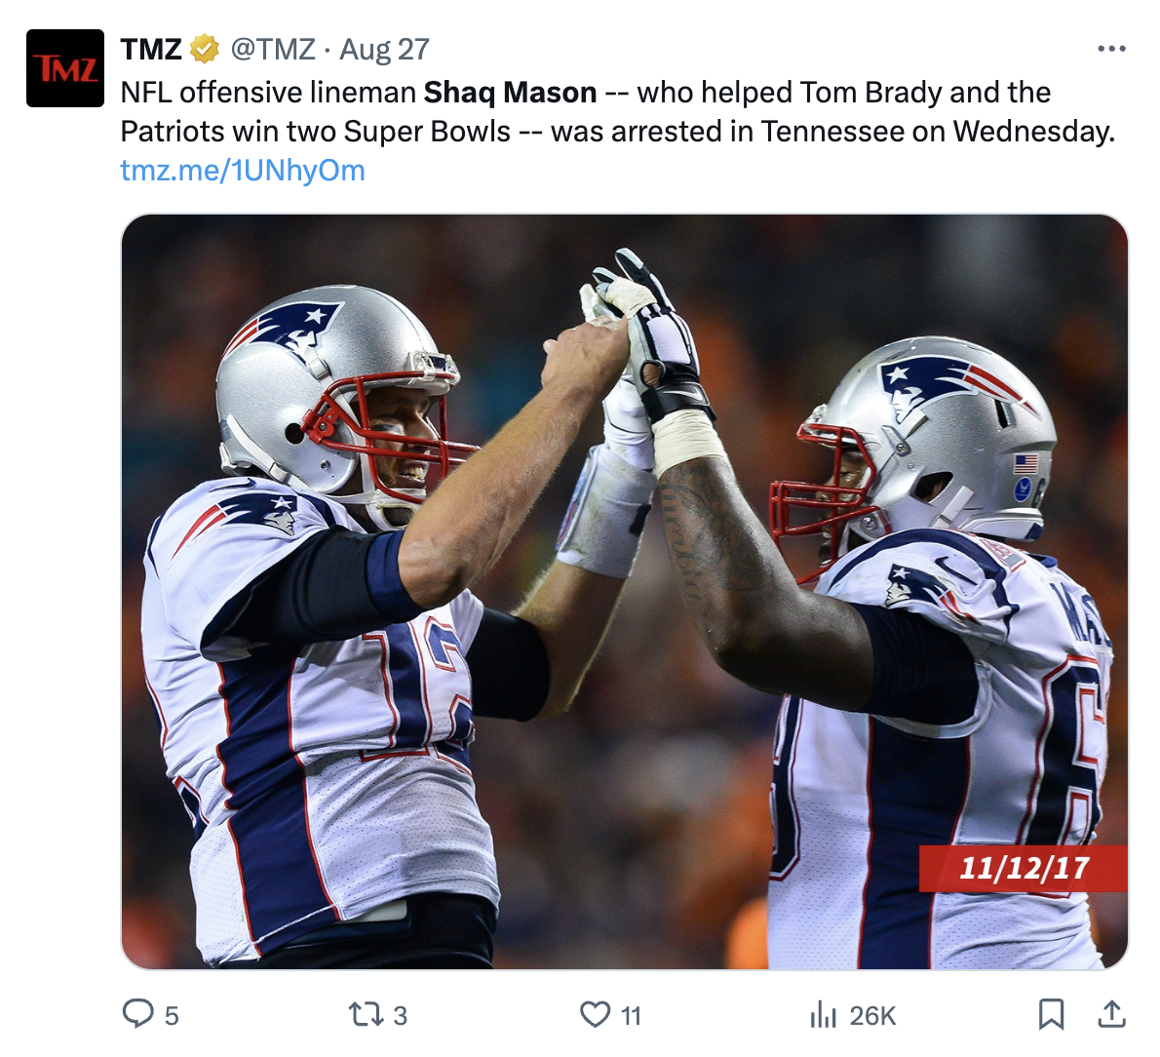Click the gold verified badge next to TMZ

point(204,50)
